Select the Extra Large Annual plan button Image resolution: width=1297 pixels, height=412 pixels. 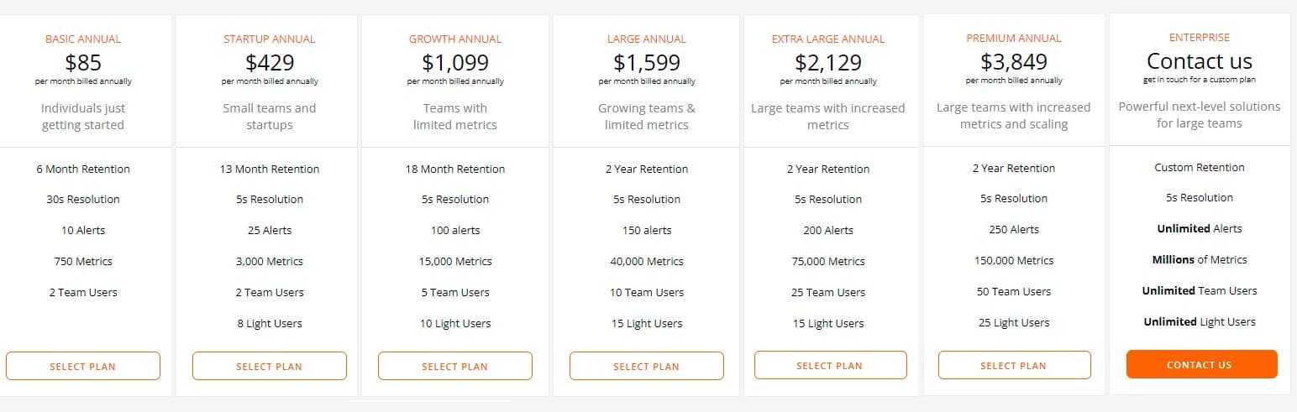[830, 365]
